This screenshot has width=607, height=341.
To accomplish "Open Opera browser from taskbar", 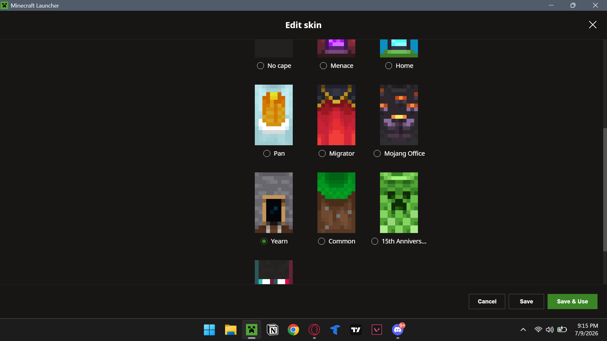I will coord(314,330).
